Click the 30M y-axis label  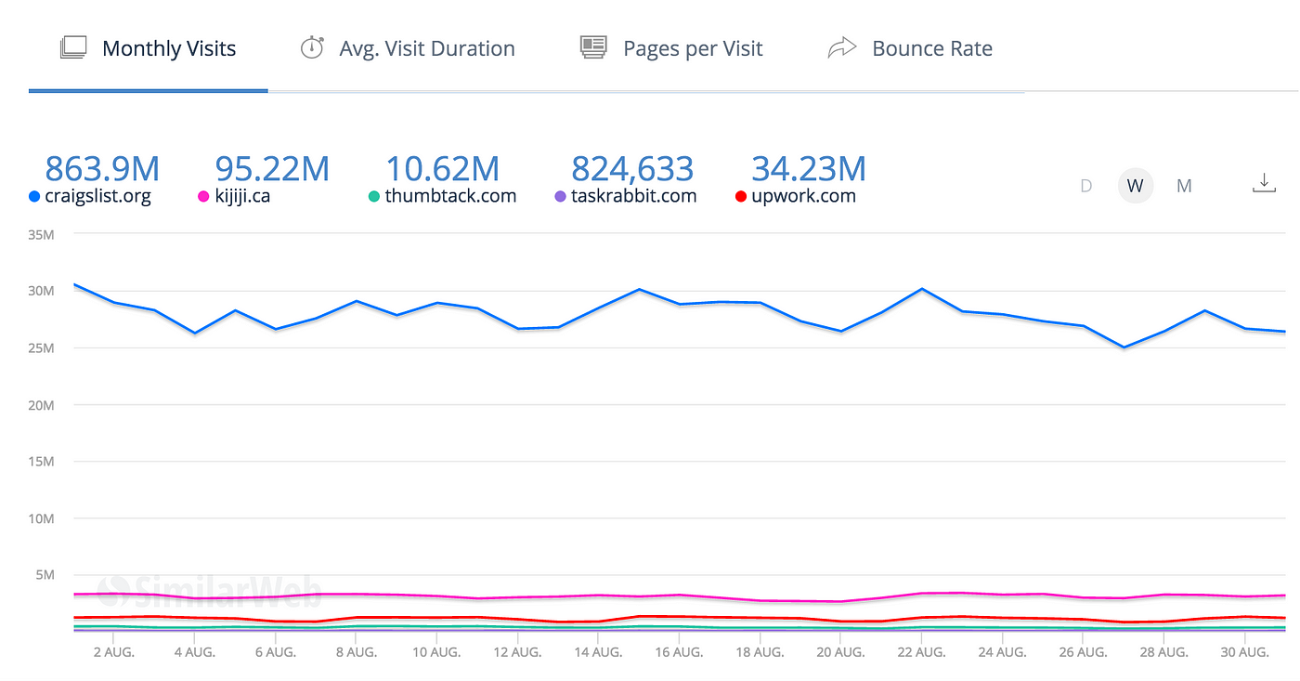coord(41,291)
